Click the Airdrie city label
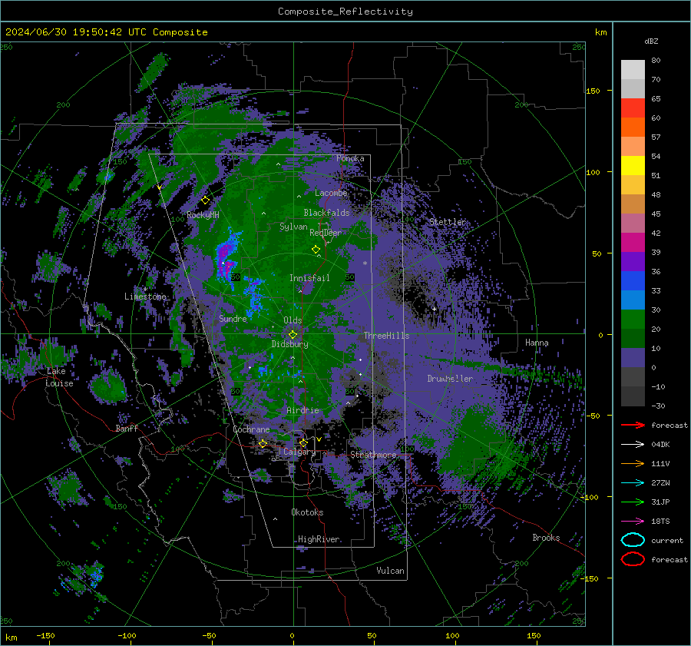This screenshot has height=646, width=691. pos(303,410)
